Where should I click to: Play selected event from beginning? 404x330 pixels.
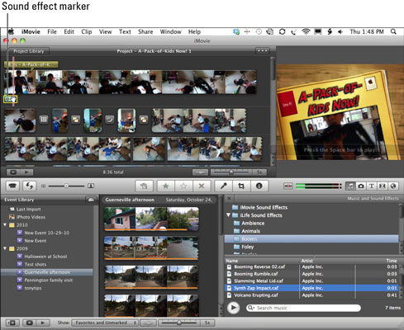click(x=43, y=323)
